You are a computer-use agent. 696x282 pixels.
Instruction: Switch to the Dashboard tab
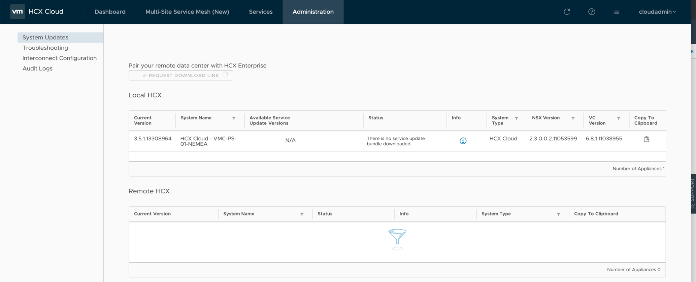click(x=110, y=12)
